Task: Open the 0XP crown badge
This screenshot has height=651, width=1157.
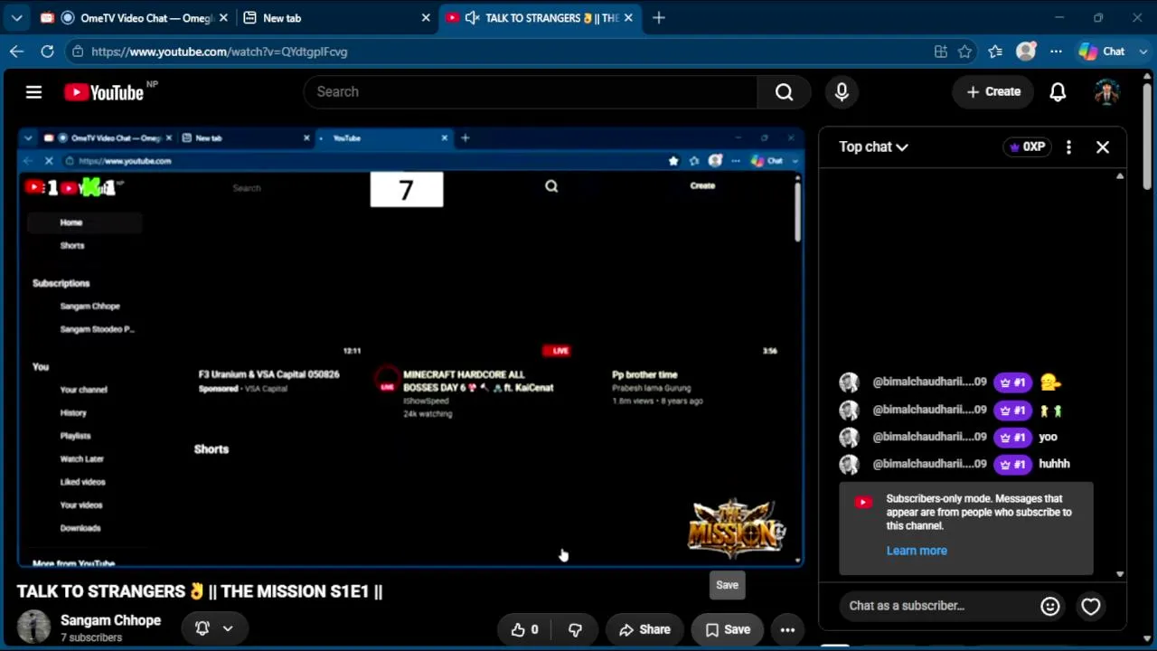Action: coord(1028,146)
